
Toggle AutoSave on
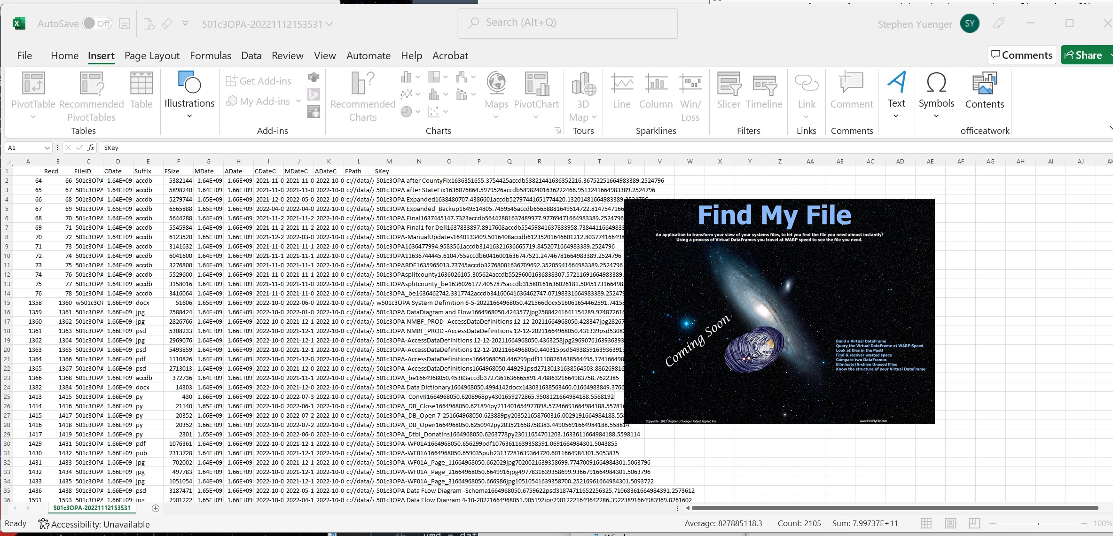tap(97, 23)
